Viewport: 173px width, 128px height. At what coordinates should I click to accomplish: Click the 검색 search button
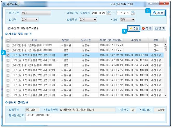coord(158,13)
